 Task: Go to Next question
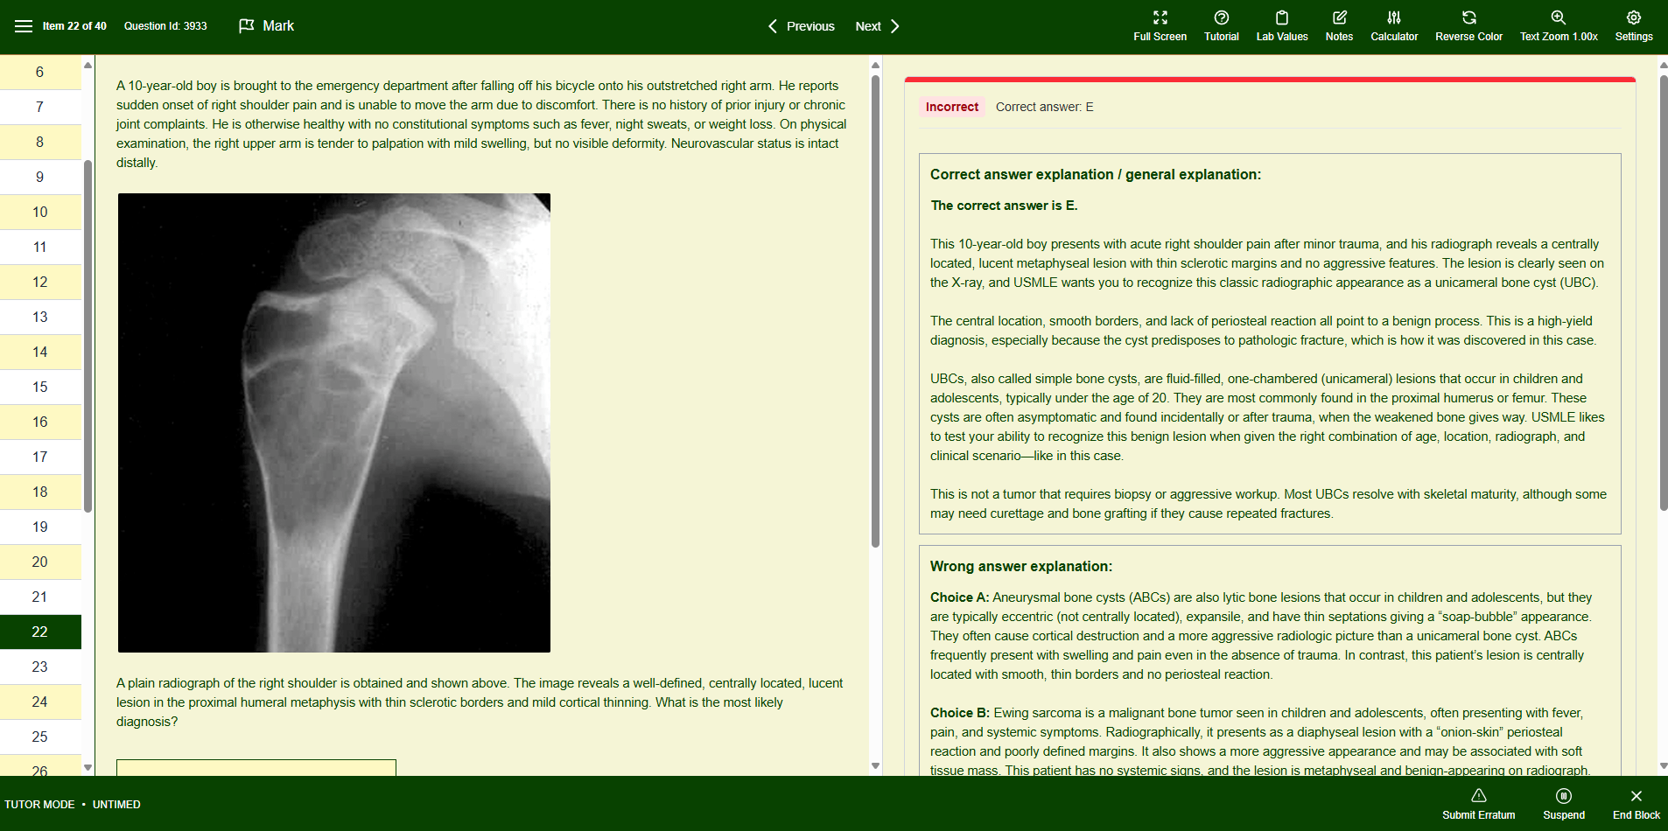pyautogui.click(x=878, y=26)
